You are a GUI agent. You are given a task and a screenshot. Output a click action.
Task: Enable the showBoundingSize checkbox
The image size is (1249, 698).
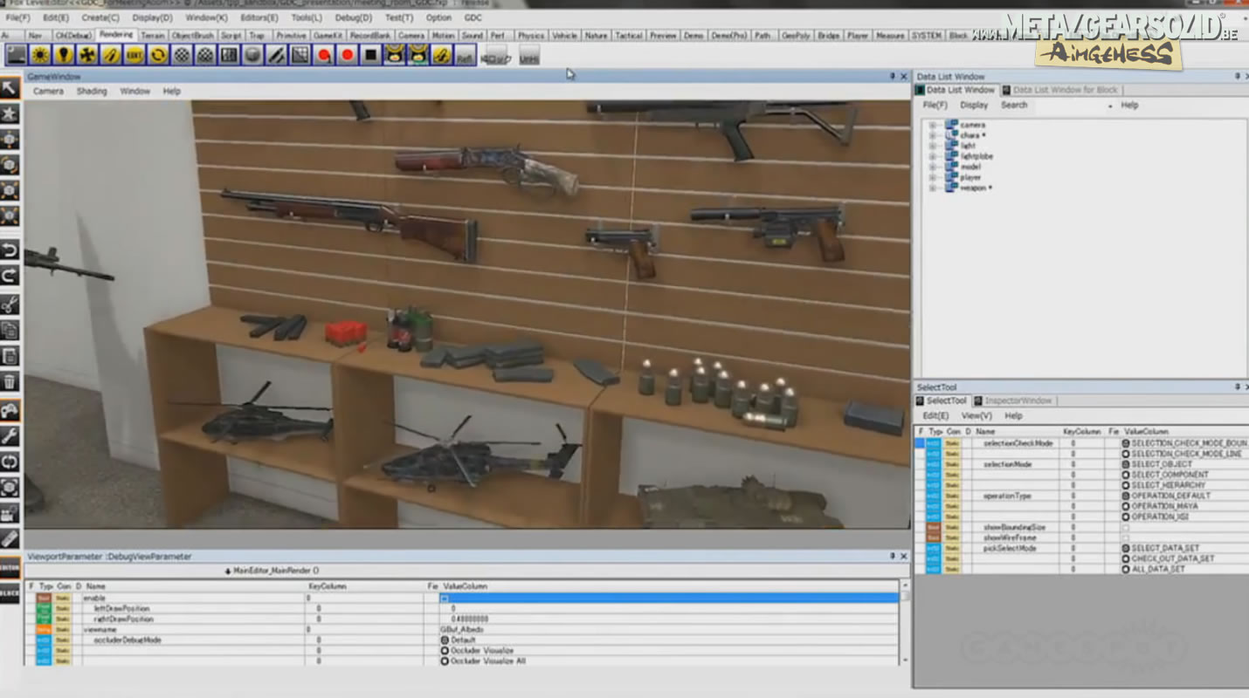(x=1125, y=527)
